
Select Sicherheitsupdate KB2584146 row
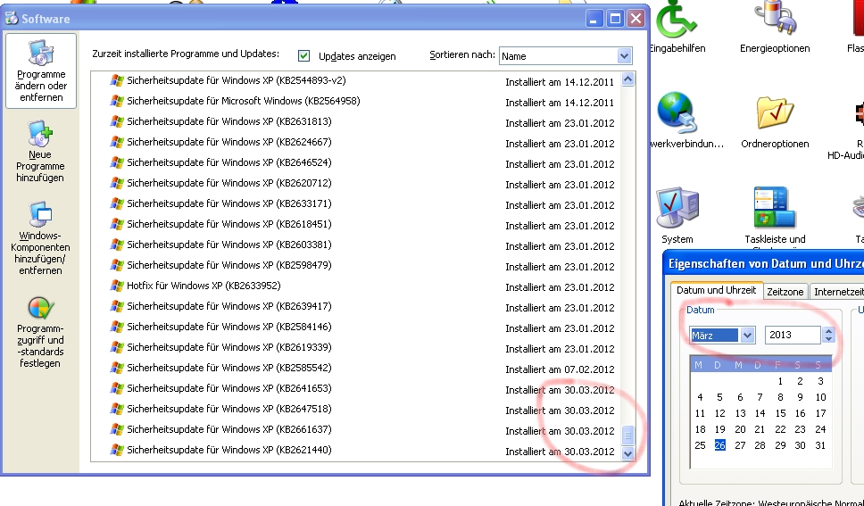356,327
